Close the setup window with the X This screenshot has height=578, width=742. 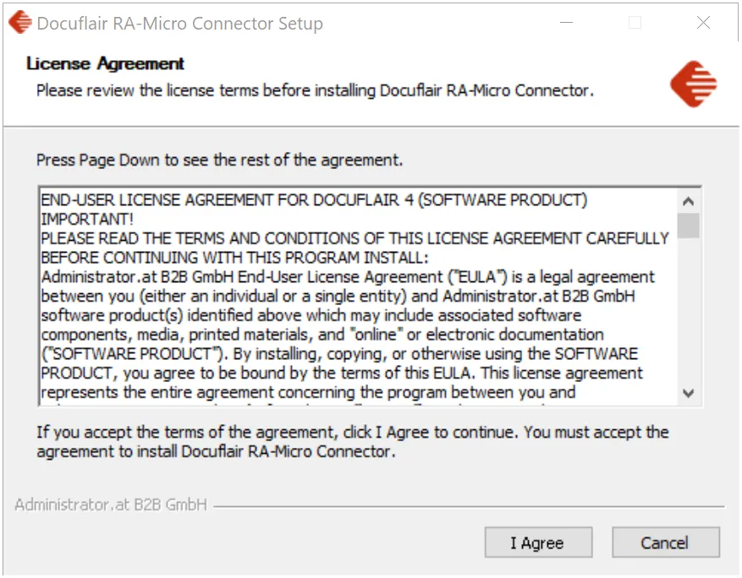[x=703, y=23]
